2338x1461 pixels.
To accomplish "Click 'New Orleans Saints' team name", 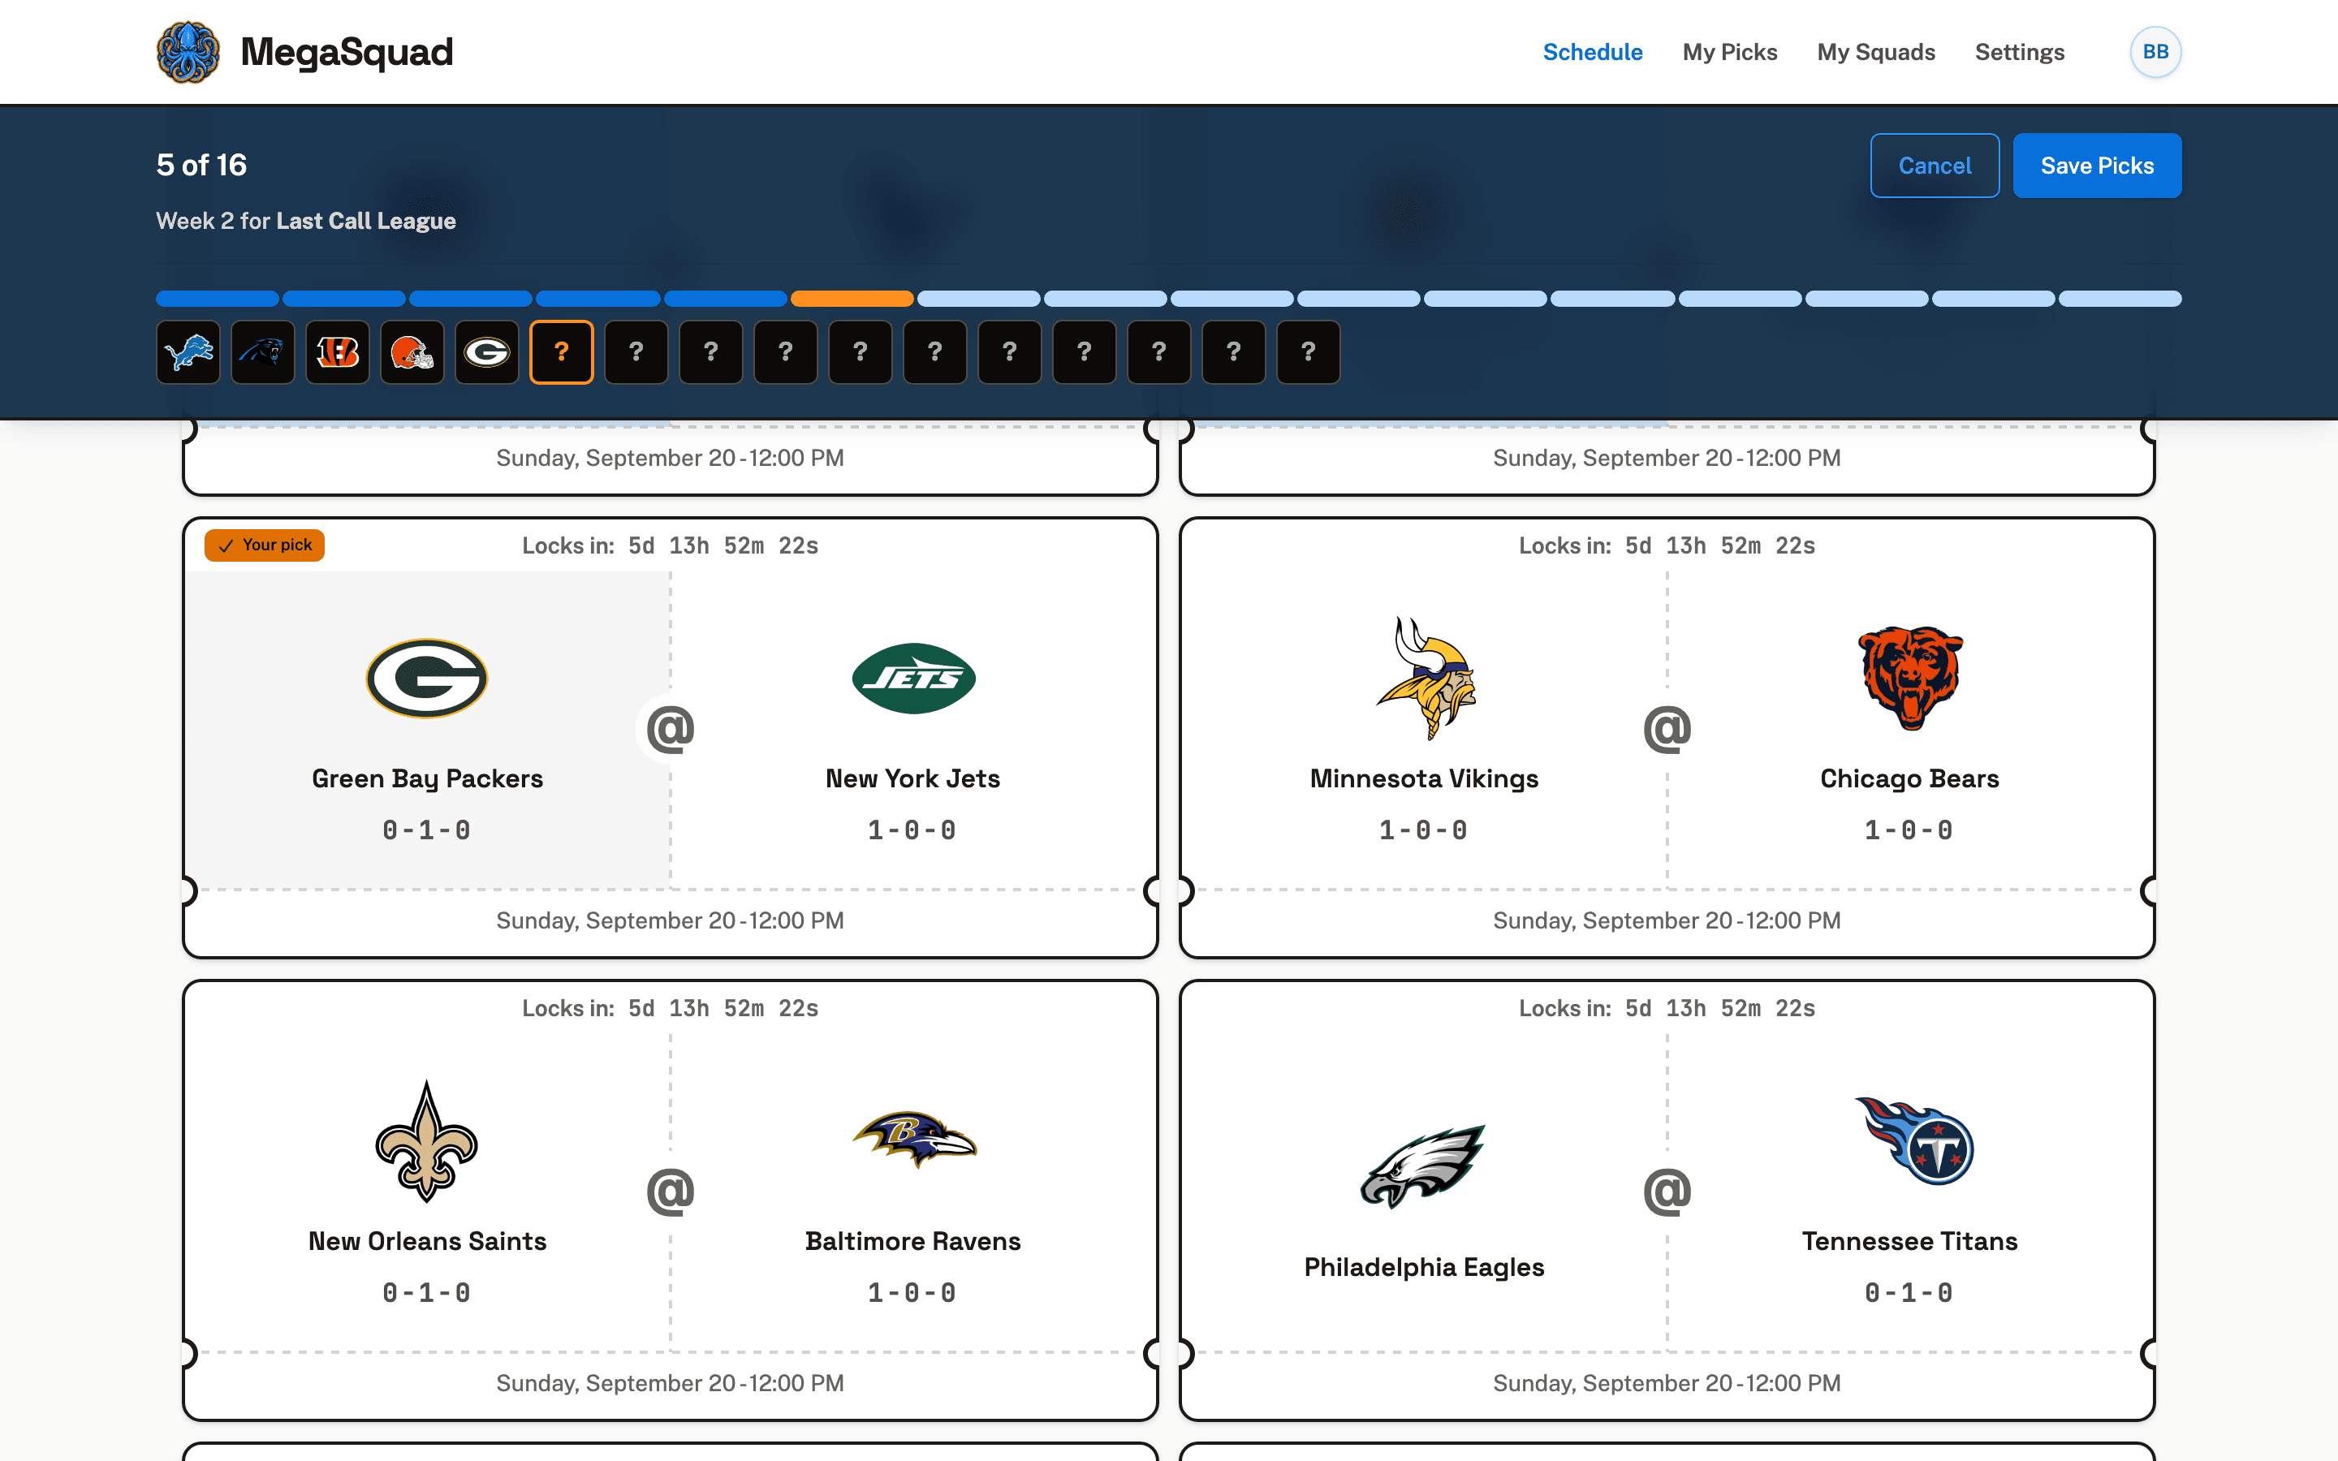I will point(427,1242).
